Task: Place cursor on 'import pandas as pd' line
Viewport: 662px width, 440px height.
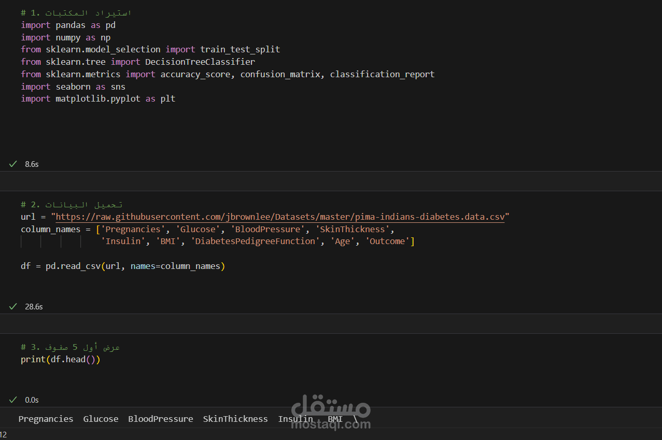Action: (68, 25)
